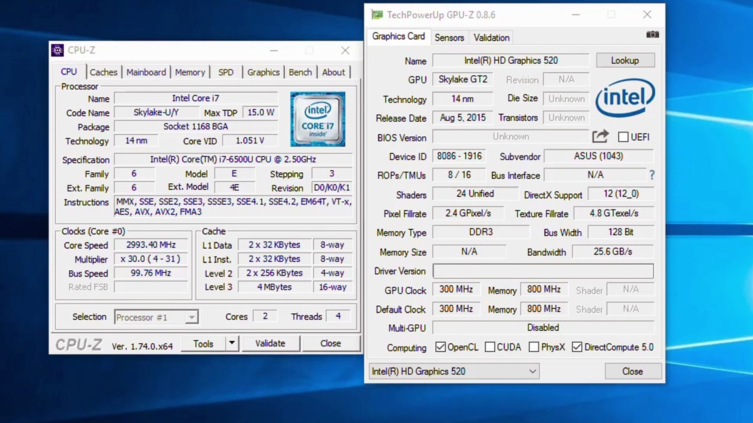Toggle the OpenCL checkbox

tap(440, 347)
